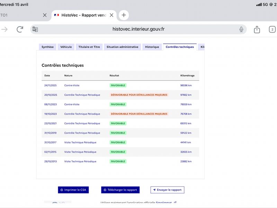
Task: Open the Titulaire et Titre tab
Action: click(89, 47)
